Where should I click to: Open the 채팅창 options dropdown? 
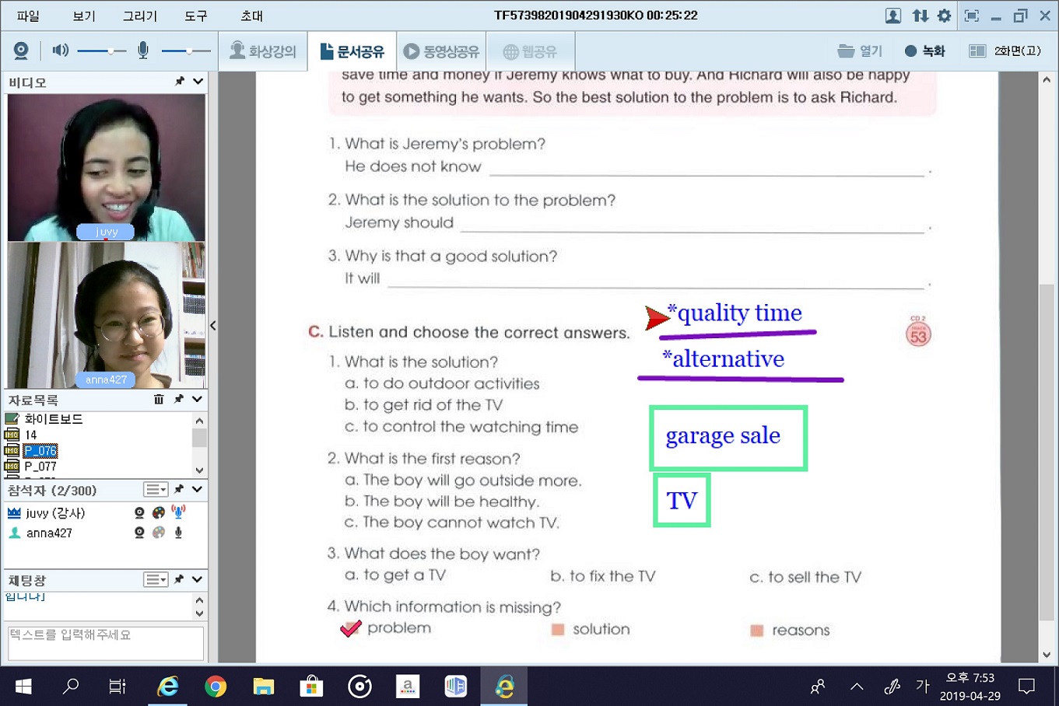coord(156,580)
